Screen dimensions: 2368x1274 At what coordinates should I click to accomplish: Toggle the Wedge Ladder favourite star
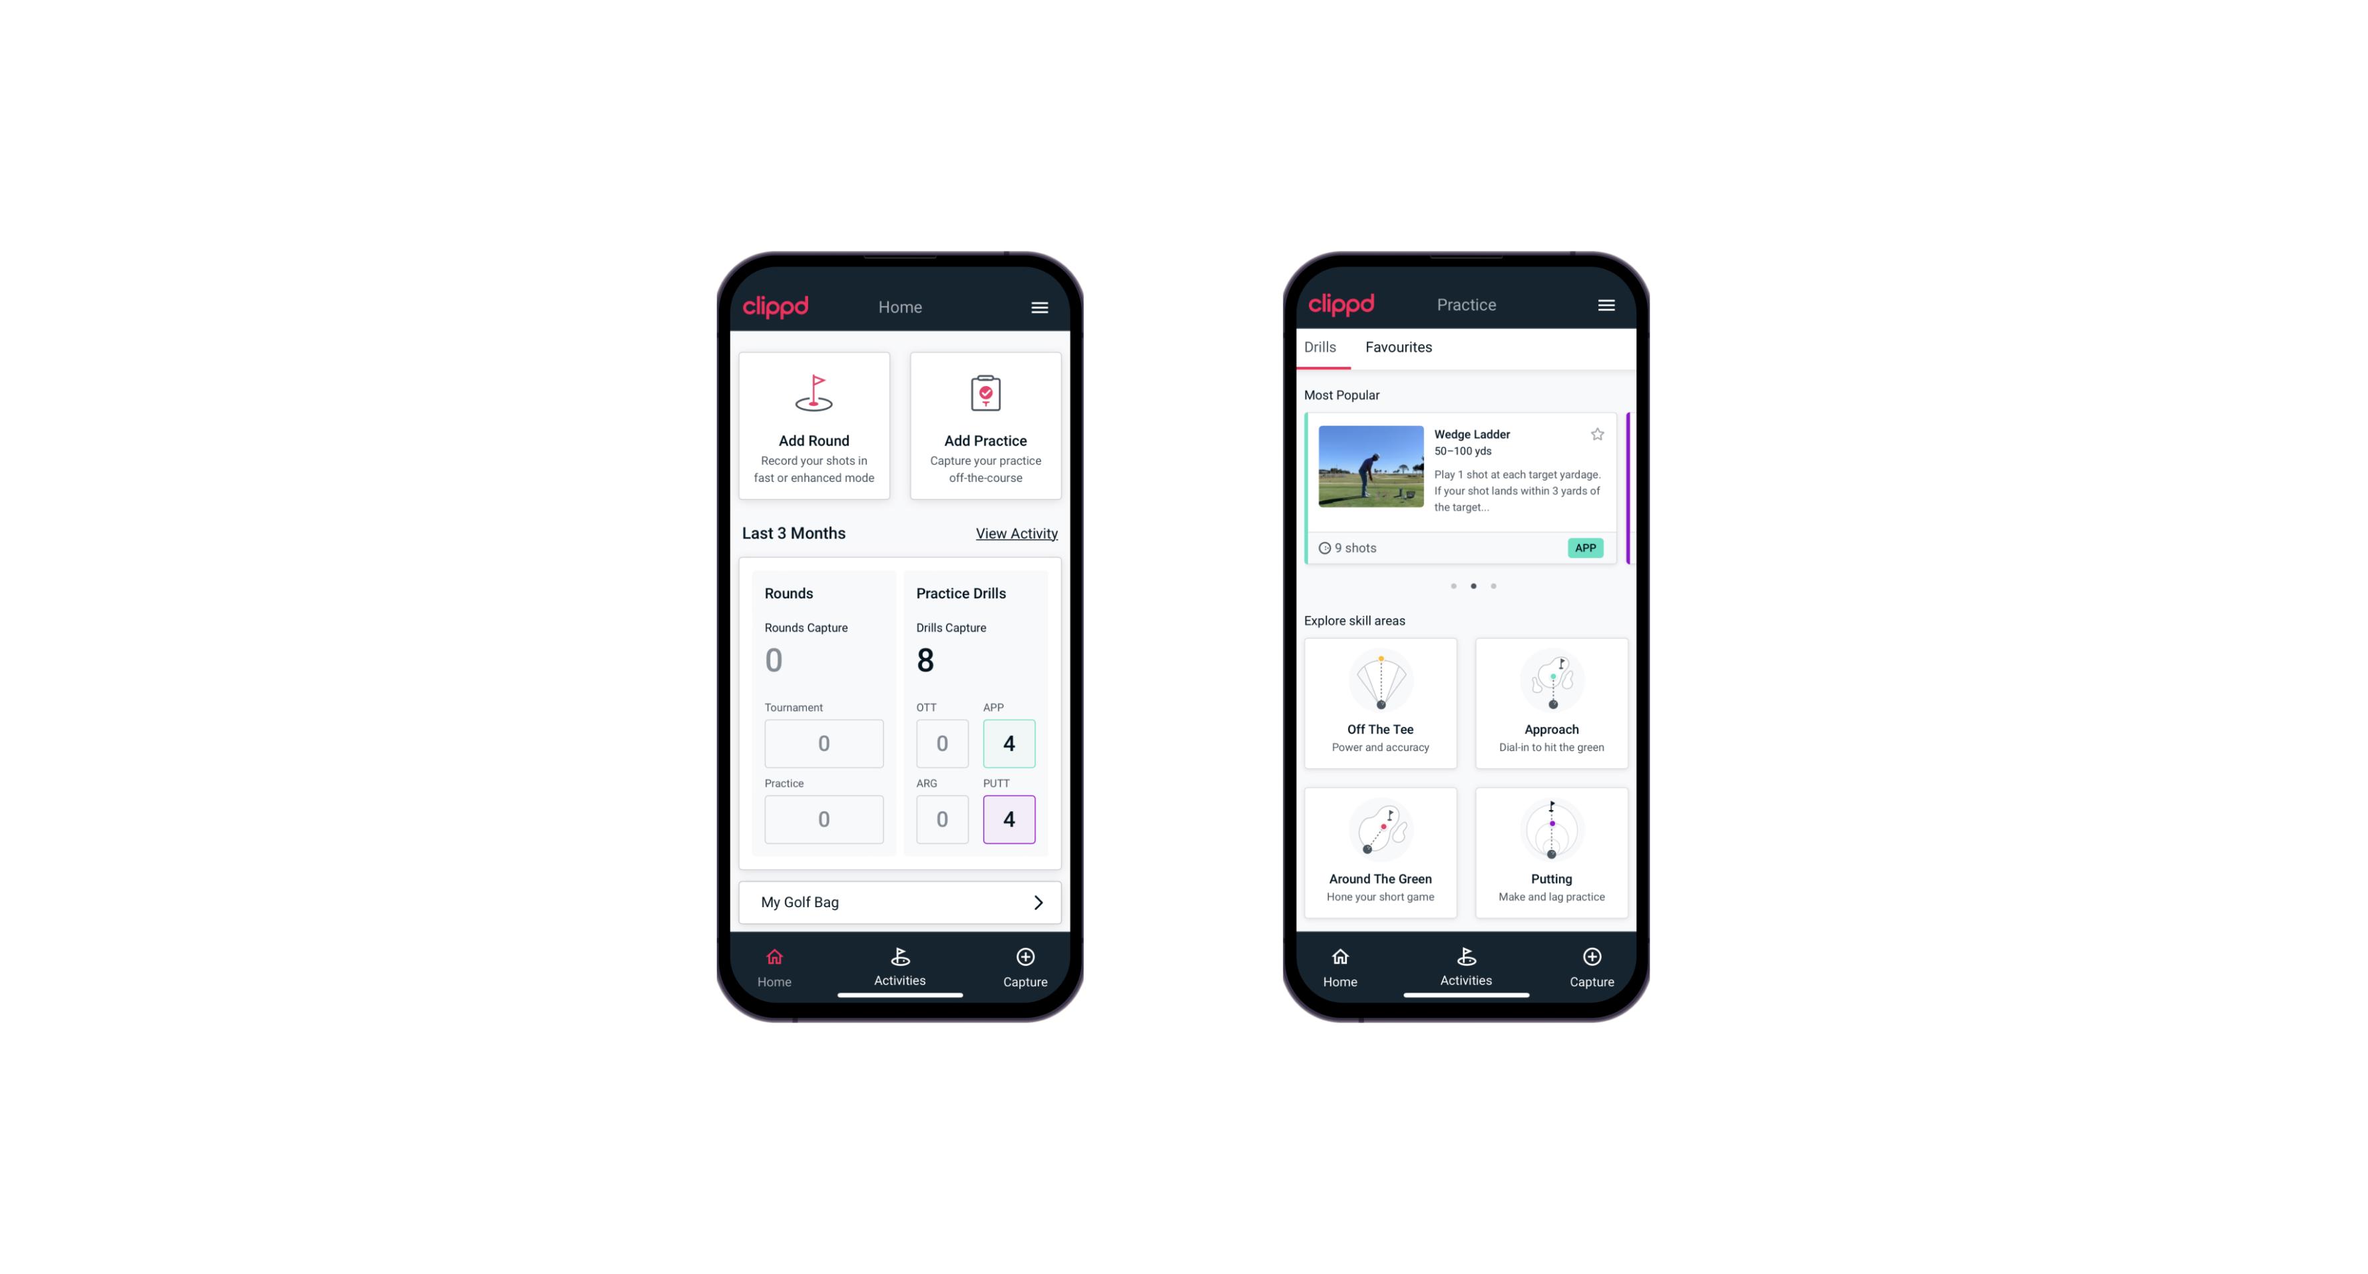[x=1594, y=435]
